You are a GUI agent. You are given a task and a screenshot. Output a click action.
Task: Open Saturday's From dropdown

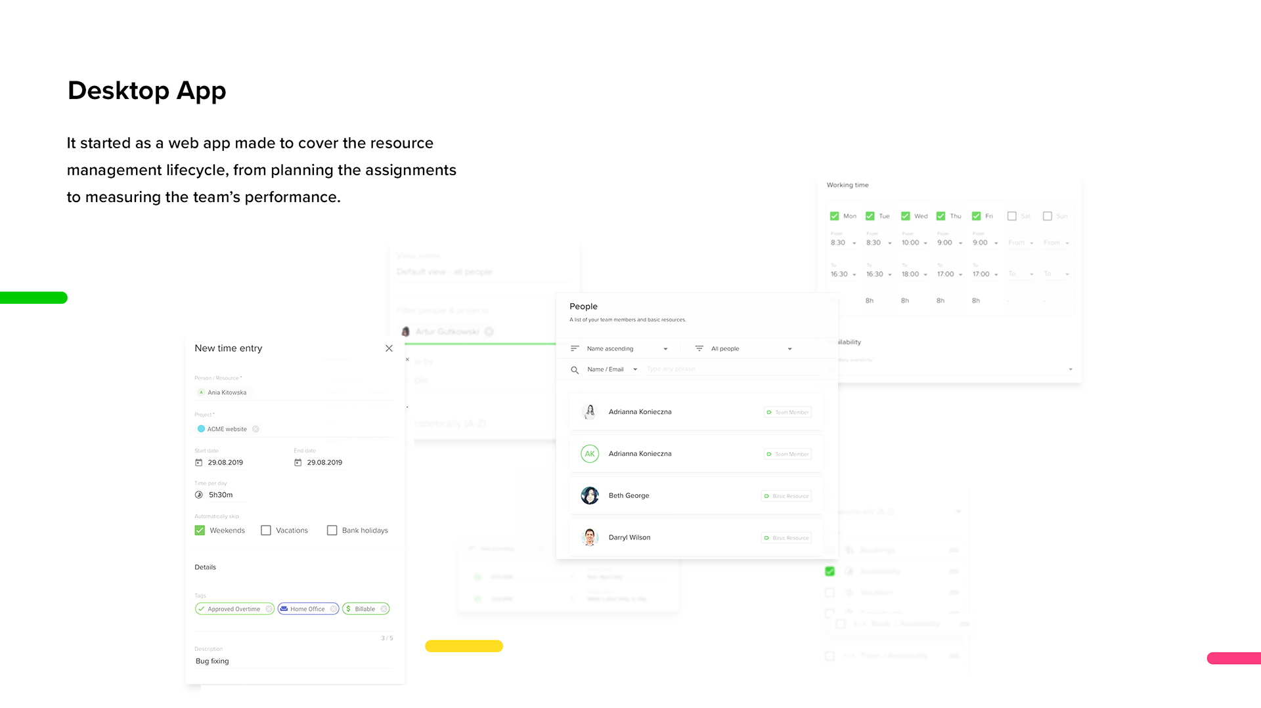[x=1021, y=243]
